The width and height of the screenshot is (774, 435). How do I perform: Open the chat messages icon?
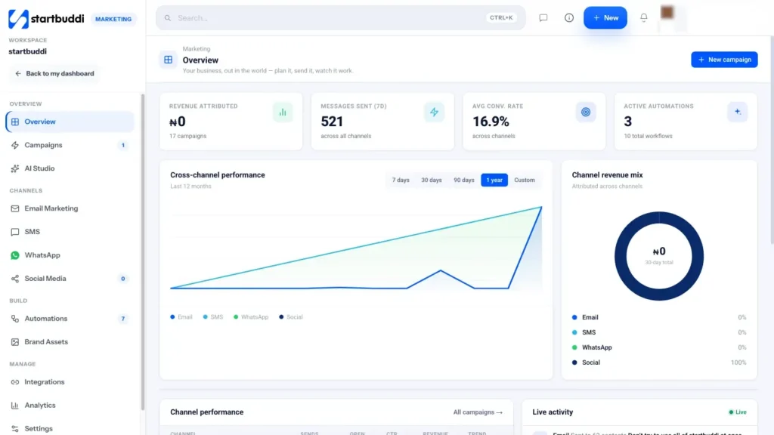[x=543, y=18]
